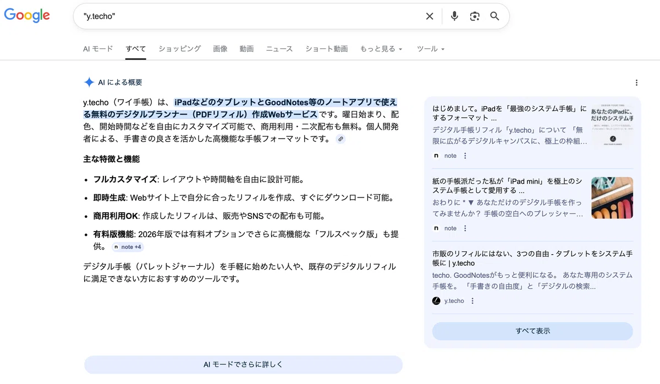660x384 pixels.
Task: Open more options for first note source
Action: pos(465,156)
